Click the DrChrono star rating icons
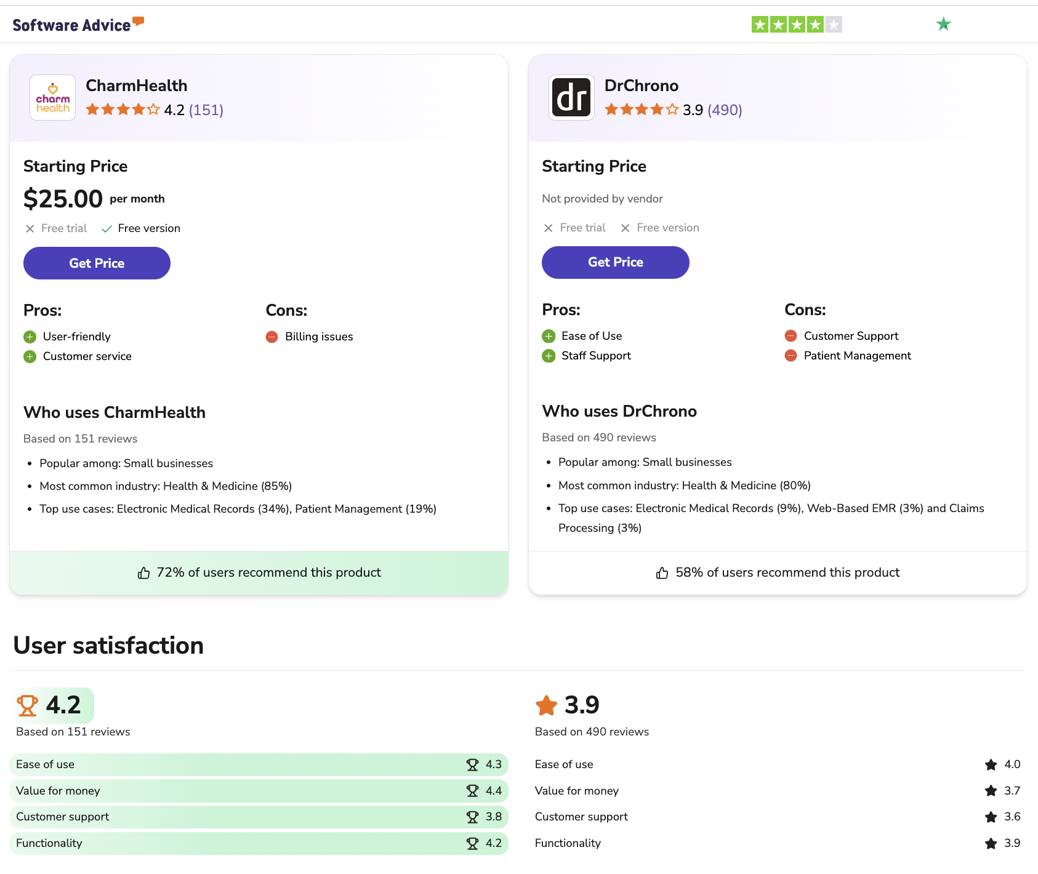The height and width of the screenshot is (874, 1038). tap(642, 110)
